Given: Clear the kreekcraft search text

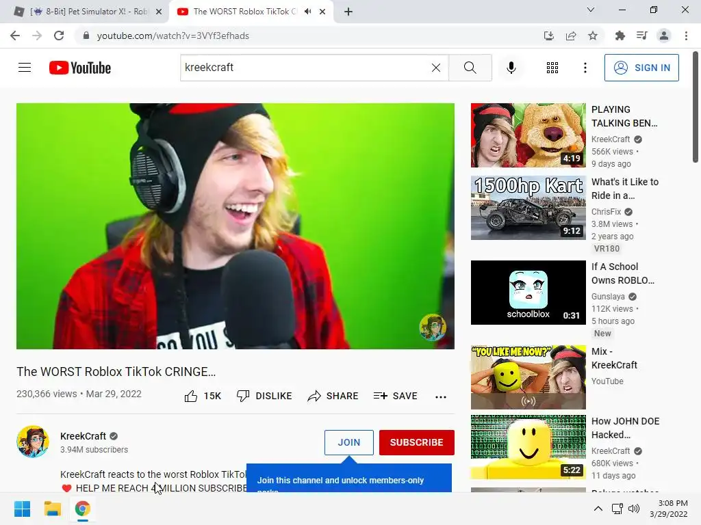Looking at the screenshot, I should pyautogui.click(x=436, y=68).
